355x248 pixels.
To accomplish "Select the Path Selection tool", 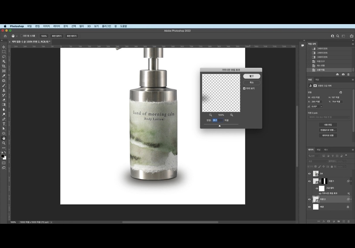I will (4, 129).
